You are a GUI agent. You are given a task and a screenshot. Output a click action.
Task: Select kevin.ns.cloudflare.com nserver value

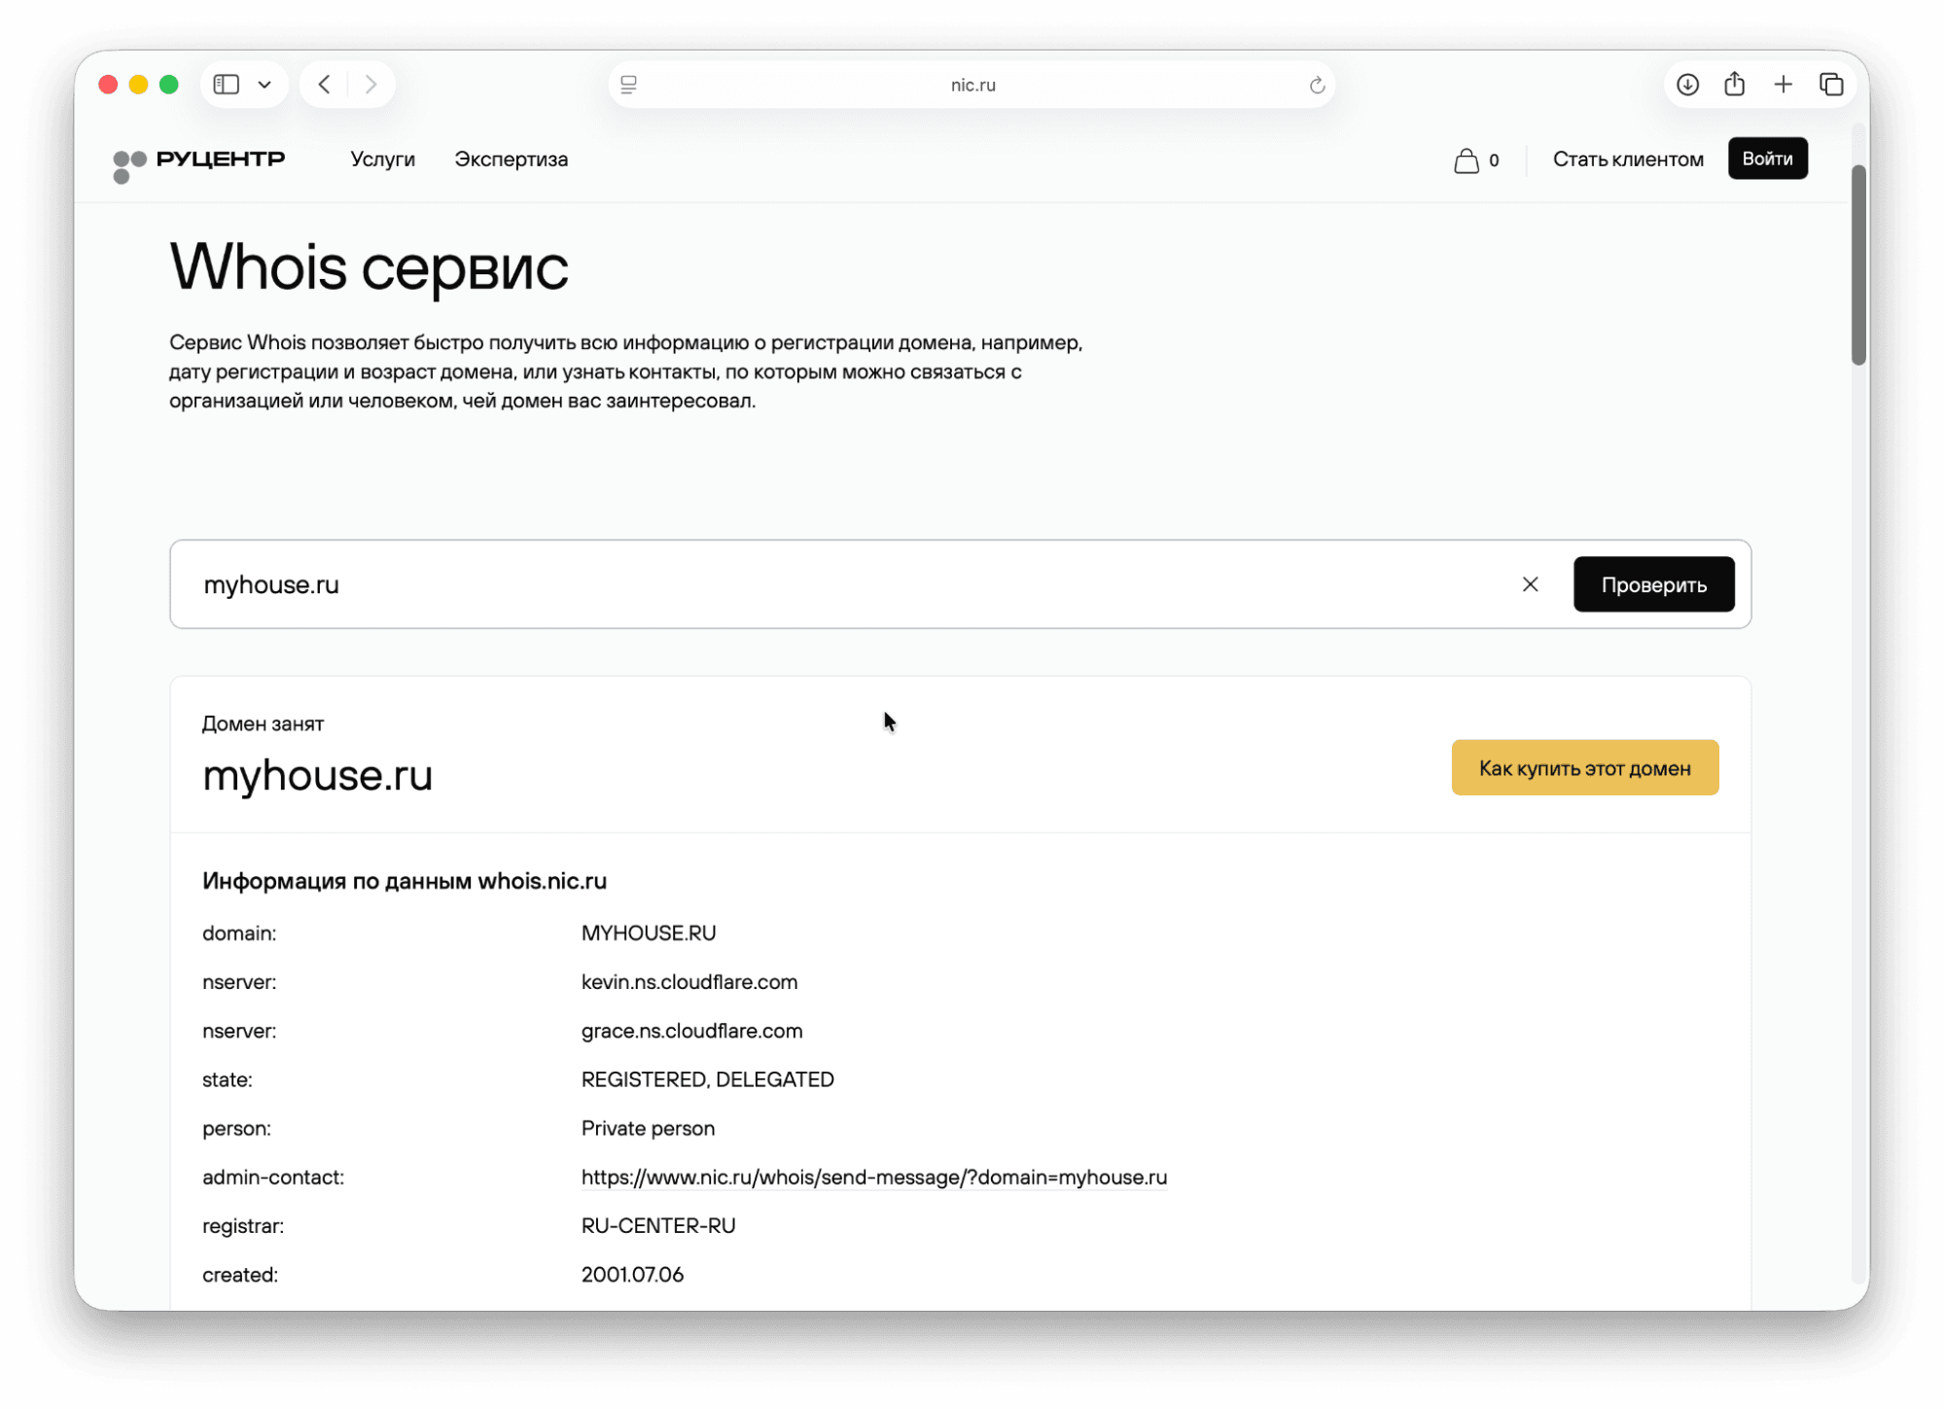pos(689,982)
